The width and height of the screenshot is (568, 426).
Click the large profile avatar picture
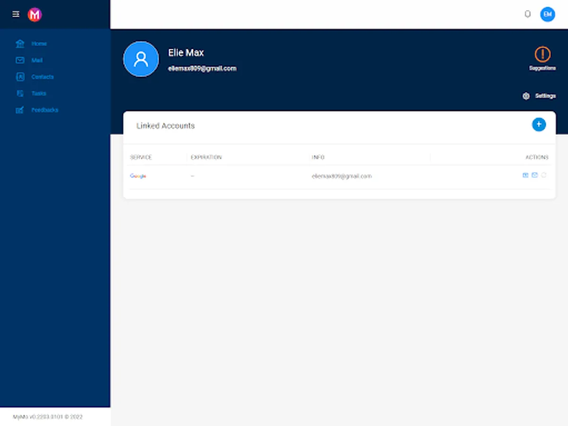click(141, 59)
